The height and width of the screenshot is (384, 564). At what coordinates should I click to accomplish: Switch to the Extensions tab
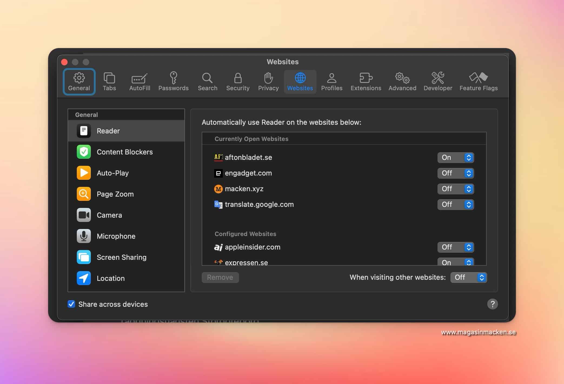[366, 81]
